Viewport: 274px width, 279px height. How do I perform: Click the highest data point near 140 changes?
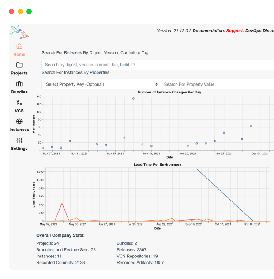(133, 99)
